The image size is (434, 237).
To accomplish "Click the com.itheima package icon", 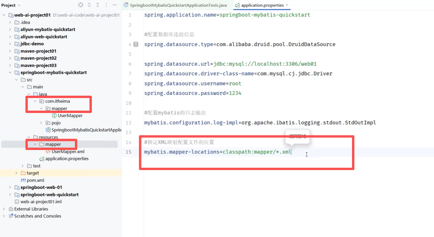I will click(x=42, y=101).
